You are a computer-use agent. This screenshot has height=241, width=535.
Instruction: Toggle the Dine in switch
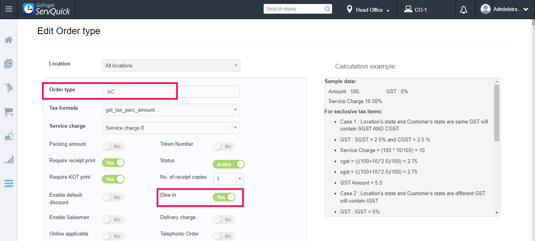click(224, 197)
